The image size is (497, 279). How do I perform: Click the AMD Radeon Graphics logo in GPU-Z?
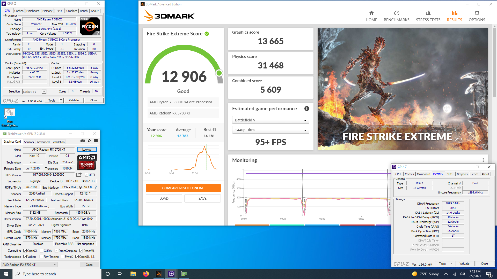coord(87,162)
